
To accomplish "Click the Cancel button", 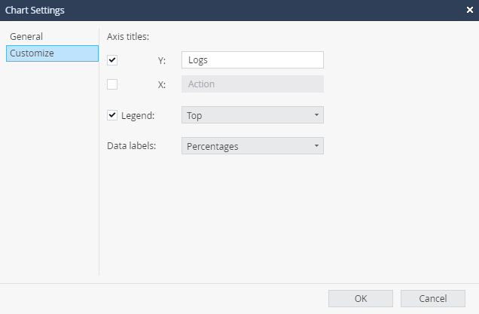I will click(x=433, y=298).
